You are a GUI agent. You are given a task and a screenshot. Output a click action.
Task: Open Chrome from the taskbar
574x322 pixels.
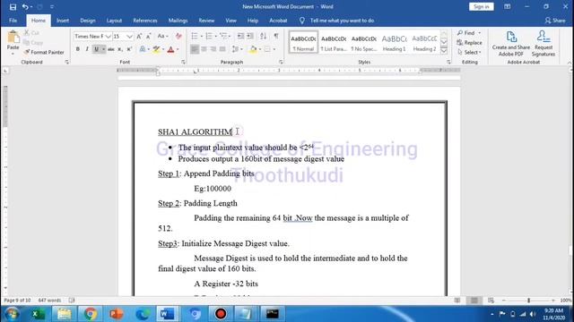(90, 314)
